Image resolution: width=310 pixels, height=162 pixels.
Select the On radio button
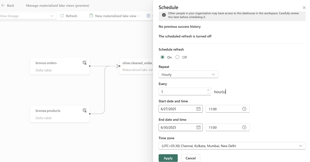pyautogui.click(x=163, y=57)
